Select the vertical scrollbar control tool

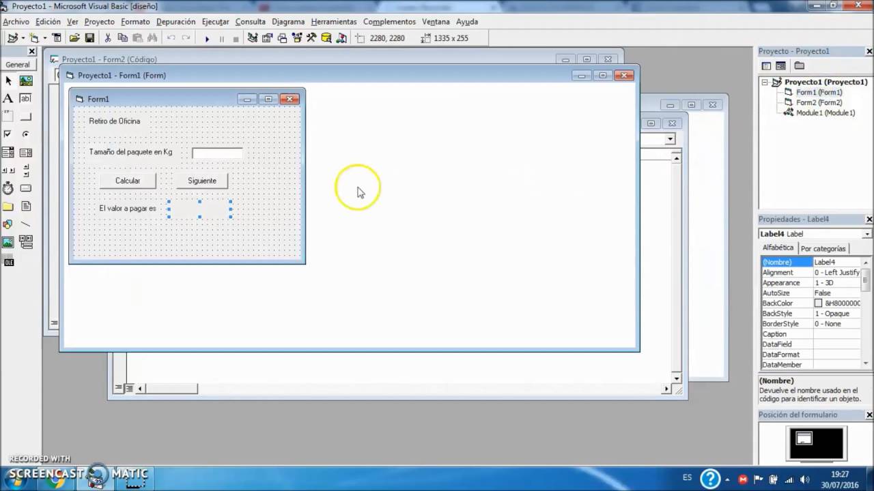(x=26, y=170)
